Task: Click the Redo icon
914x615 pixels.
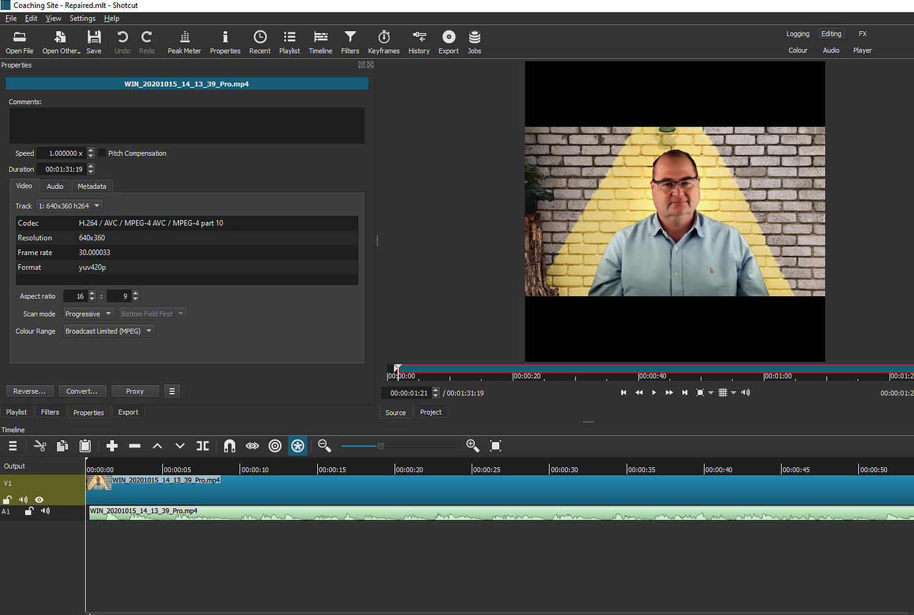Action: click(147, 42)
